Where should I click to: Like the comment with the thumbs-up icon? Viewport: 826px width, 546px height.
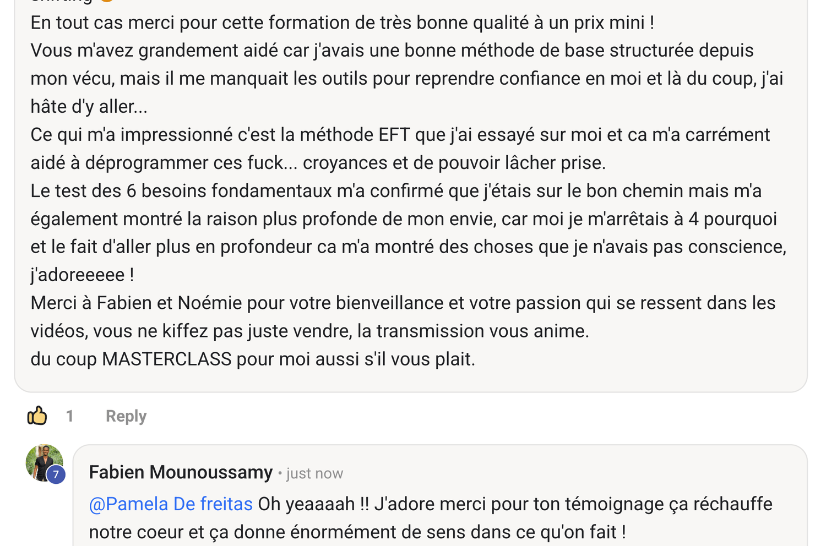(37, 416)
